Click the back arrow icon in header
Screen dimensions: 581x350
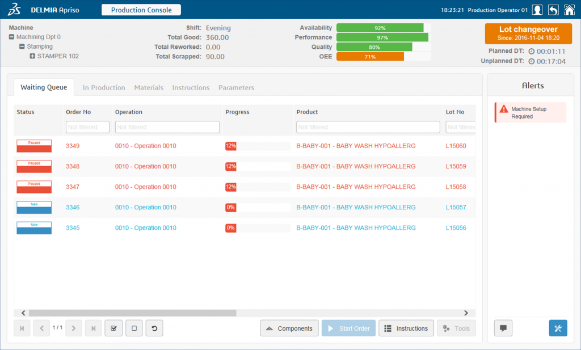coord(553,10)
